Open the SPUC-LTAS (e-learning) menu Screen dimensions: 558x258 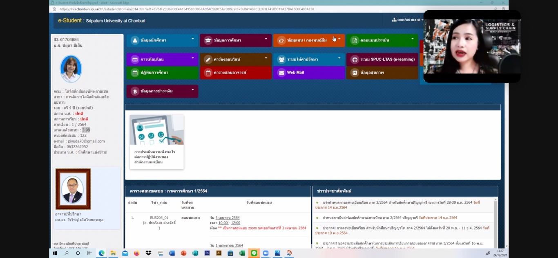click(382, 60)
